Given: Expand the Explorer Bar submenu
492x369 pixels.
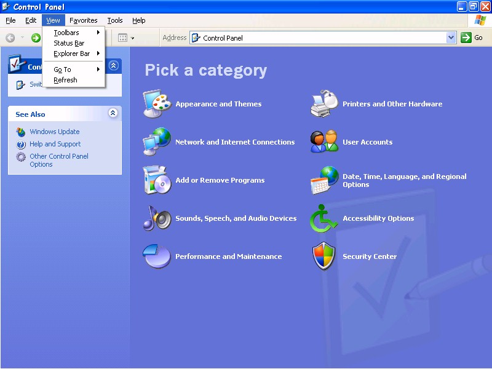Looking at the screenshot, I should (74, 54).
